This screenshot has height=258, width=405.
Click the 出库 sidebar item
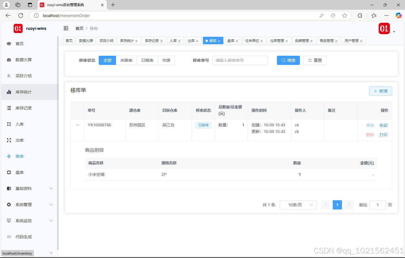[20, 140]
